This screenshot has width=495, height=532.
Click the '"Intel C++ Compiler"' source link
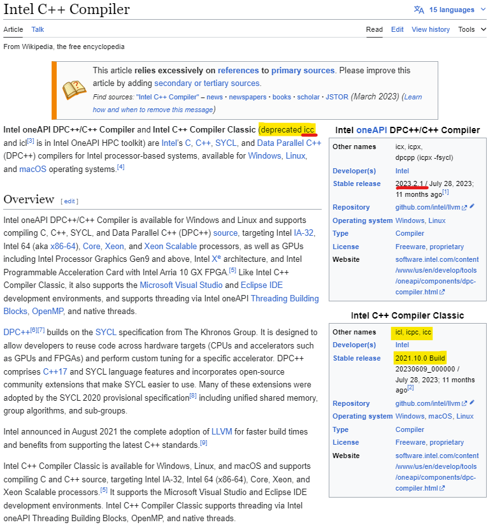pos(168,97)
